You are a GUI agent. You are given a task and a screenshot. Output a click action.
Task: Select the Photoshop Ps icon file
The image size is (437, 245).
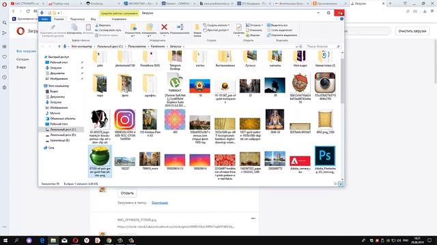(x=325, y=156)
